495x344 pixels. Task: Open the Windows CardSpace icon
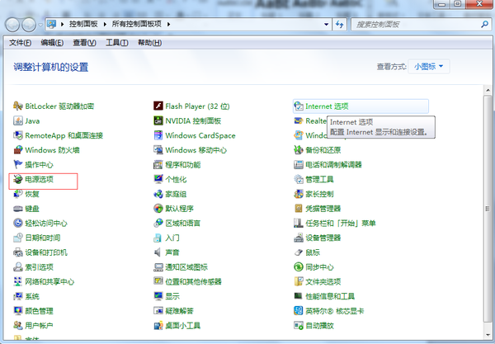point(158,135)
